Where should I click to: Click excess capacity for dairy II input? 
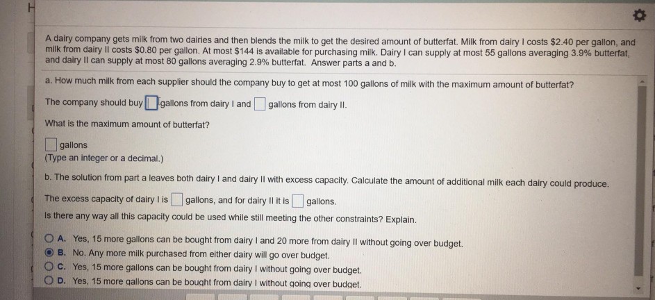tap(297, 202)
